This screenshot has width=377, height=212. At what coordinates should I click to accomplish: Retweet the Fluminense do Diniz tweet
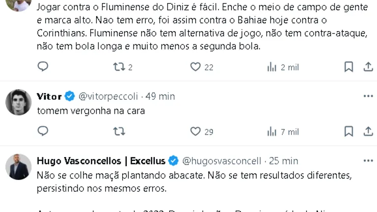119,67
